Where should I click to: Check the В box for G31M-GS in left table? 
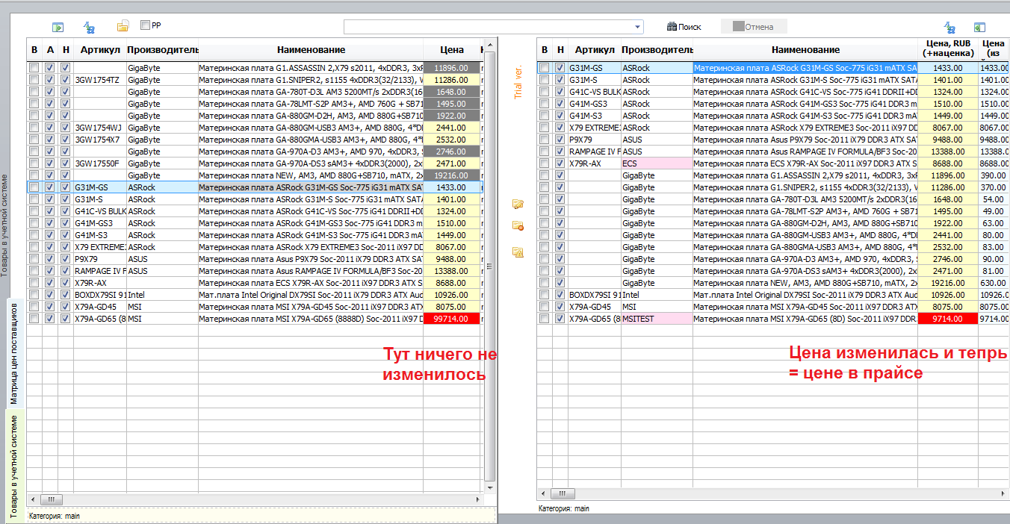(x=34, y=187)
